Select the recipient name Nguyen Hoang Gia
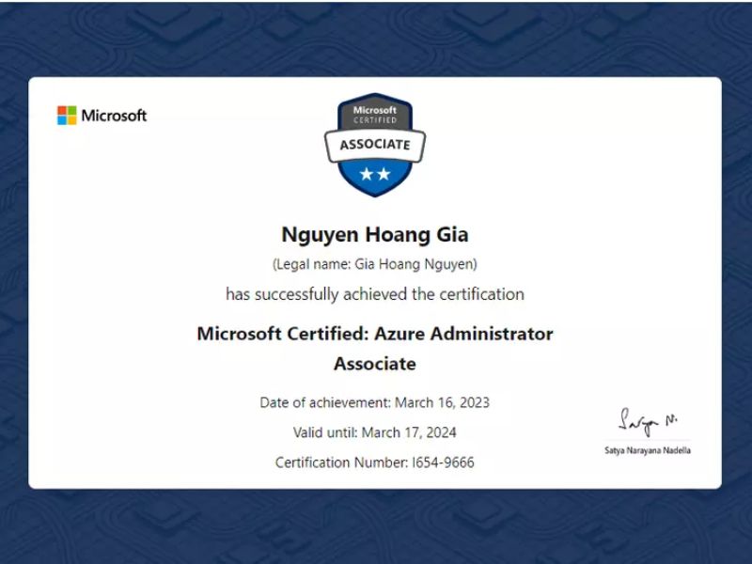This screenshot has width=752, height=564. 375,233
